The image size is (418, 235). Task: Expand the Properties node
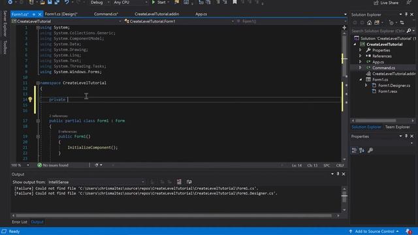(361, 50)
